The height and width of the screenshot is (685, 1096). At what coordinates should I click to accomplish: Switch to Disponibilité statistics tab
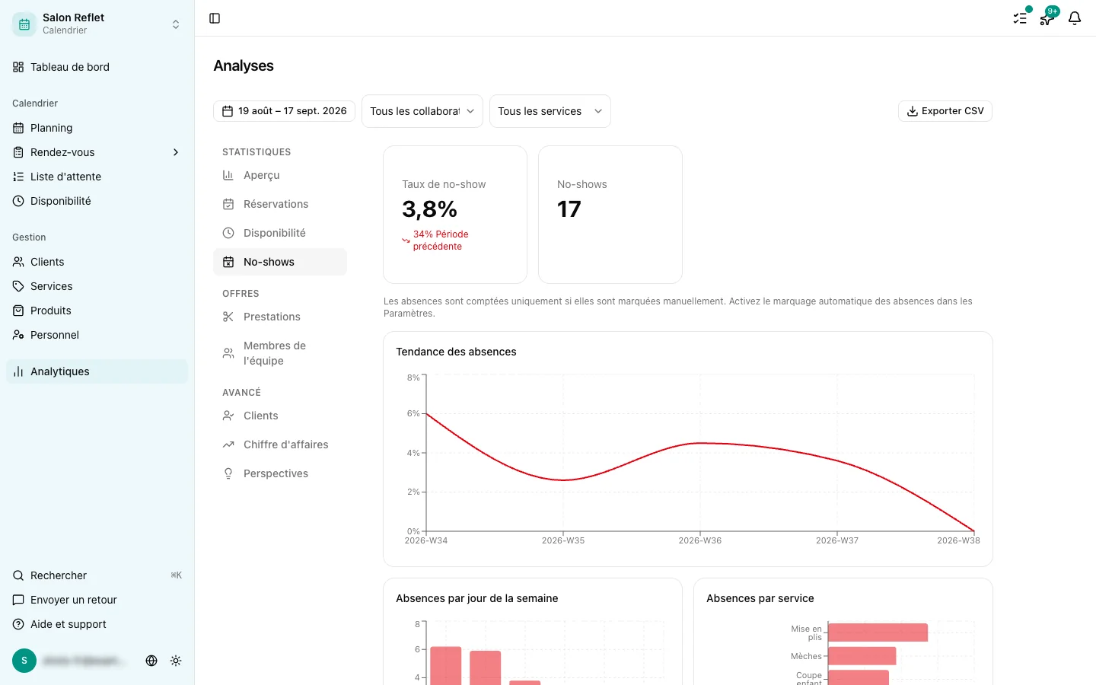click(280, 233)
